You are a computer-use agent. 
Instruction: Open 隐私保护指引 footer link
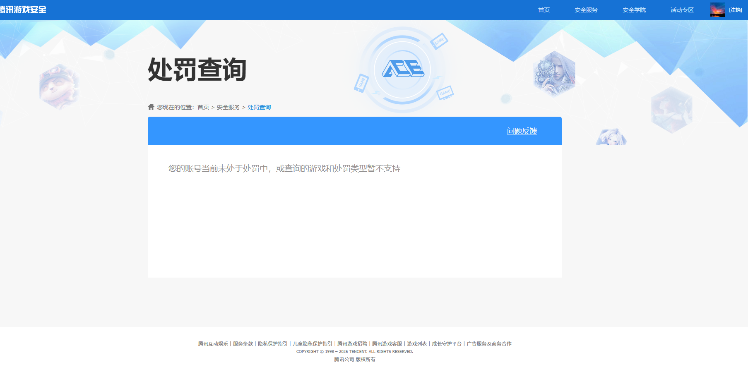coord(273,344)
